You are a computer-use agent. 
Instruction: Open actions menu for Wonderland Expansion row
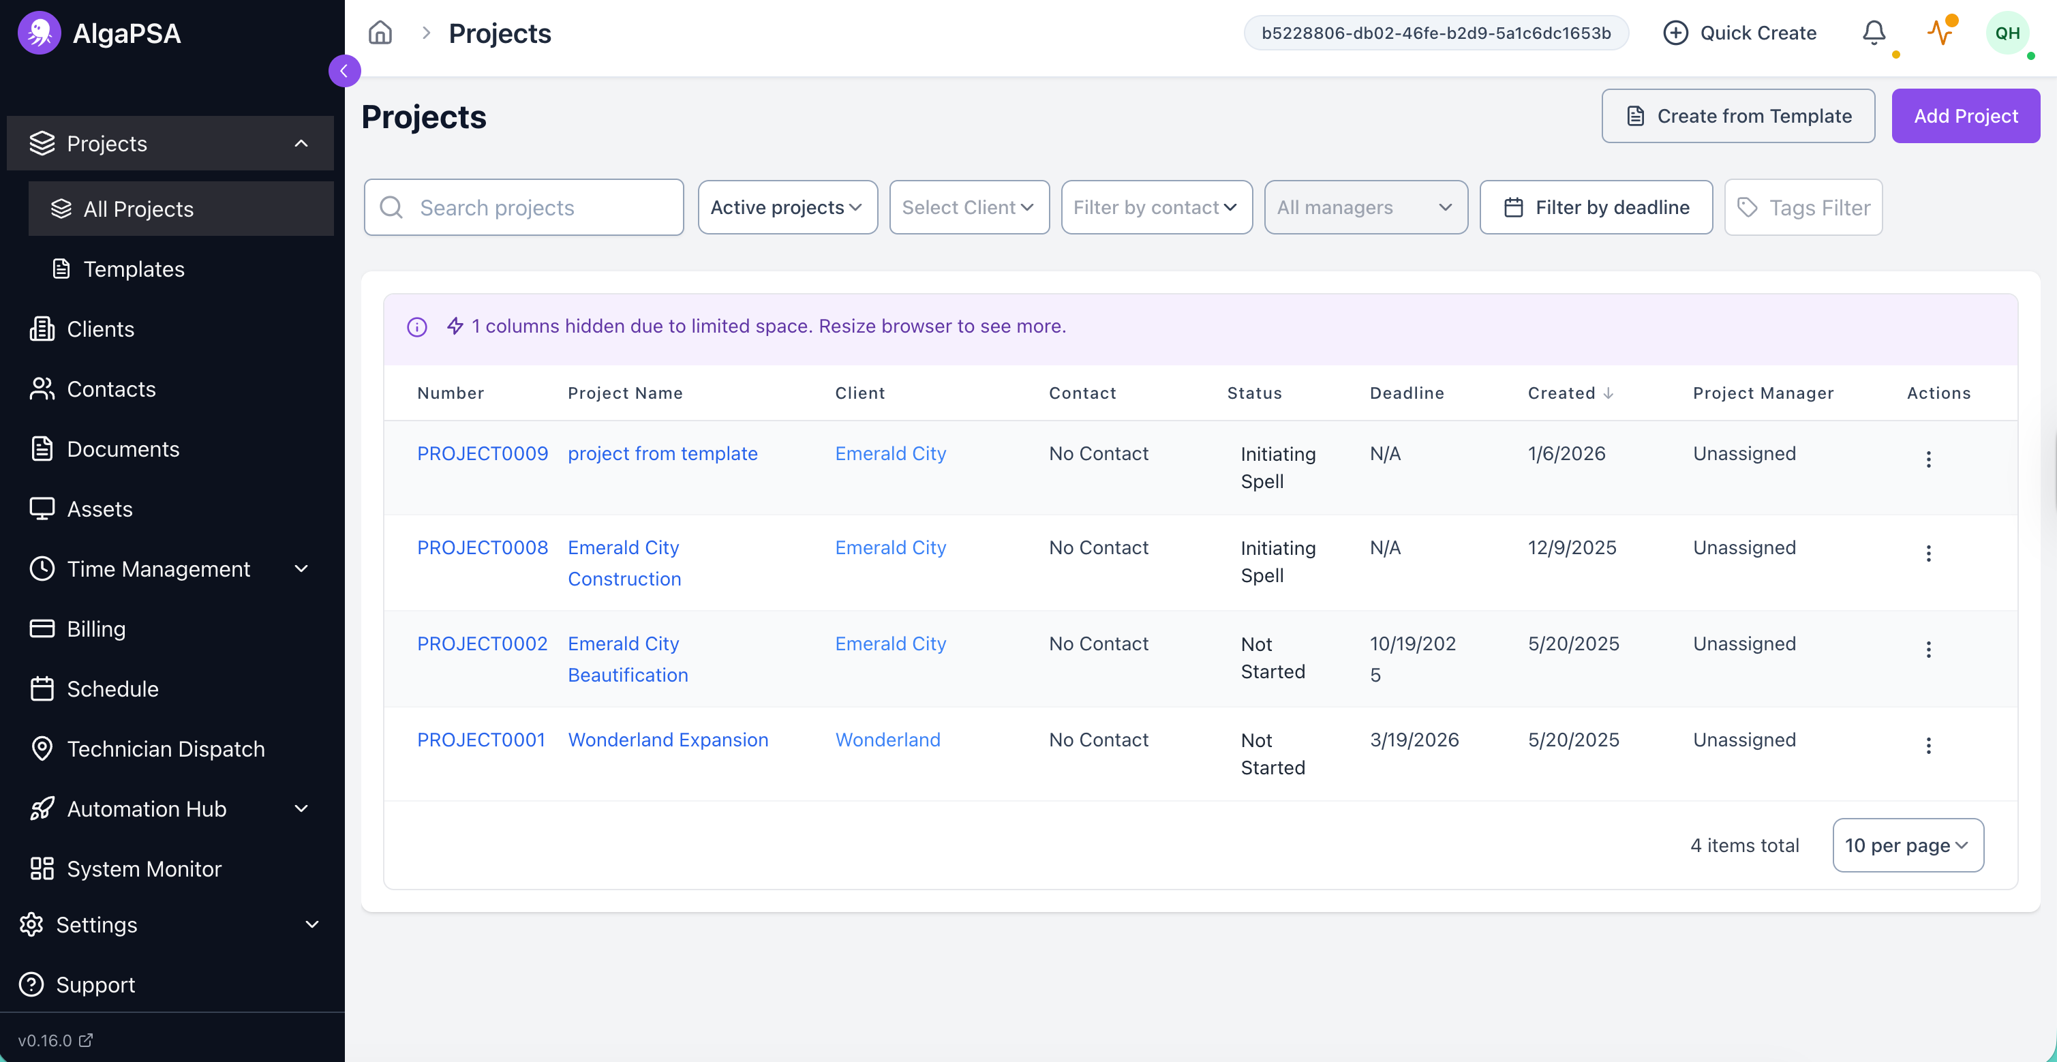point(1928,745)
